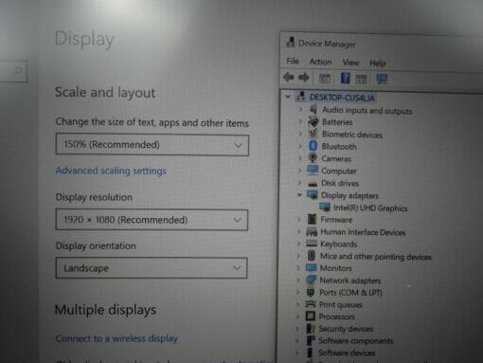Viewport: 483px width, 363px height.
Task: Select the Software components icon
Action: [x=311, y=340]
